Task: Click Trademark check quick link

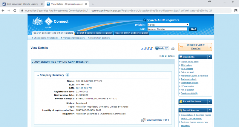Action: click(189, 79)
